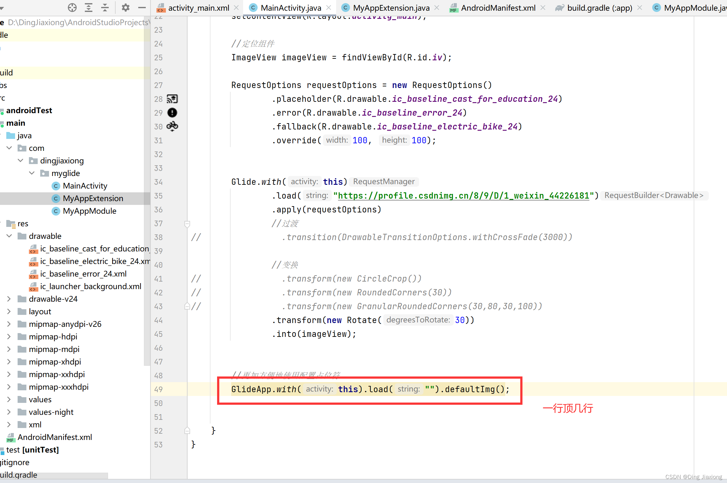Select MyAppModule class in project tree

84,211
